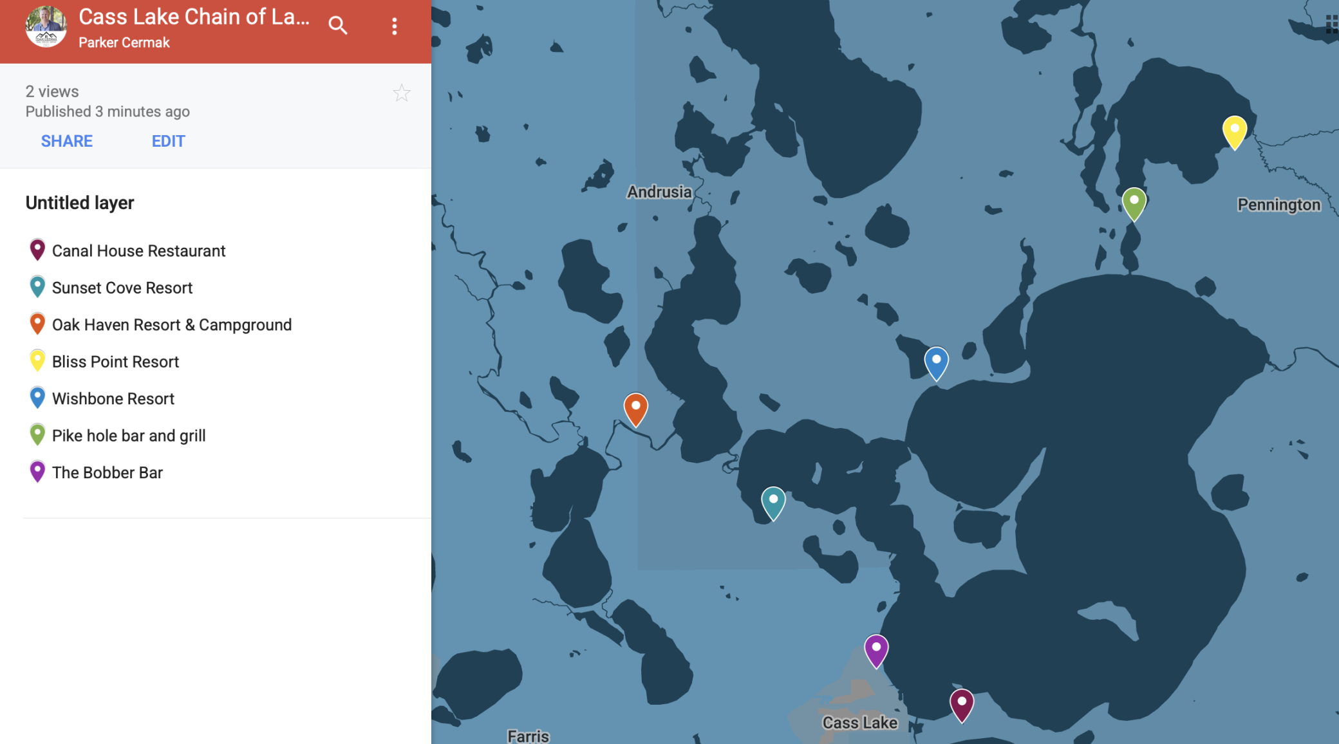Click the yellow Bliss Point pin on map
The width and height of the screenshot is (1339, 744).
1235,132
